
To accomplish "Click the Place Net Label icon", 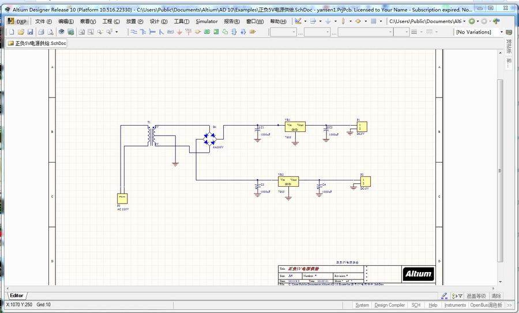I will [x=170, y=32].
